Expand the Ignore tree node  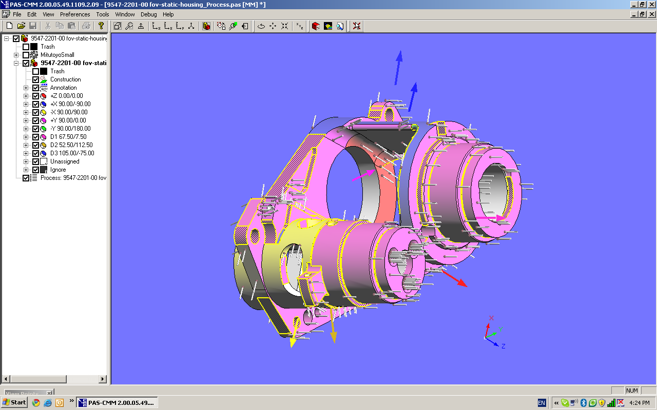click(x=26, y=170)
